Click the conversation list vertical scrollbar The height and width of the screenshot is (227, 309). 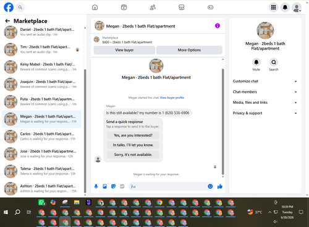[x=85, y=131]
